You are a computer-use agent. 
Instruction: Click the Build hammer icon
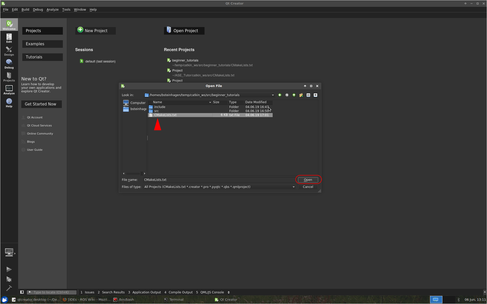coord(9,288)
